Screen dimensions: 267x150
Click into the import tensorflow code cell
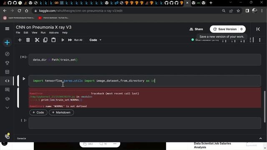(145, 81)
